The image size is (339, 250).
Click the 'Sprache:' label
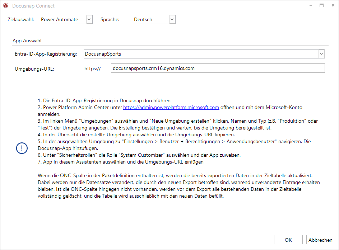(x=110, y=19)
